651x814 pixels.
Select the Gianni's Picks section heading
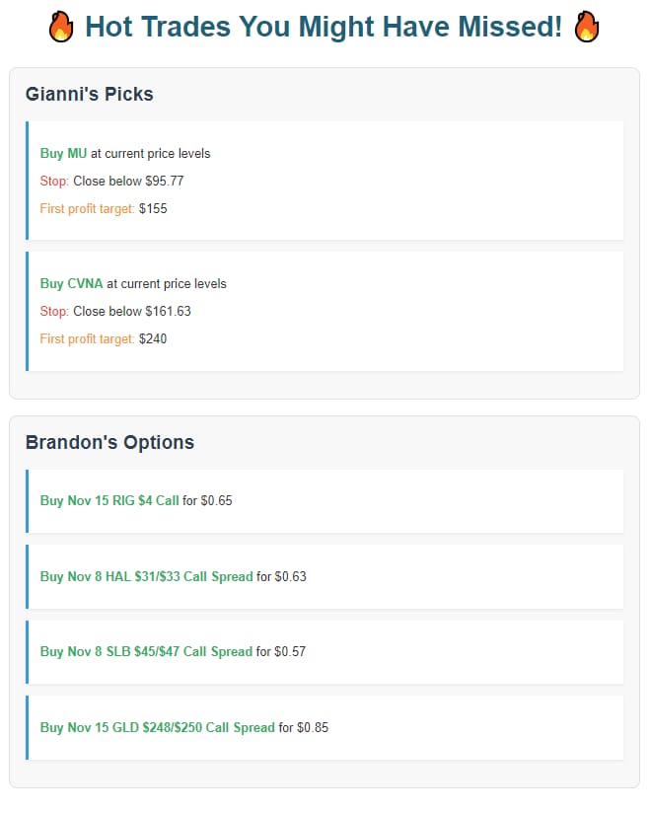89,95
